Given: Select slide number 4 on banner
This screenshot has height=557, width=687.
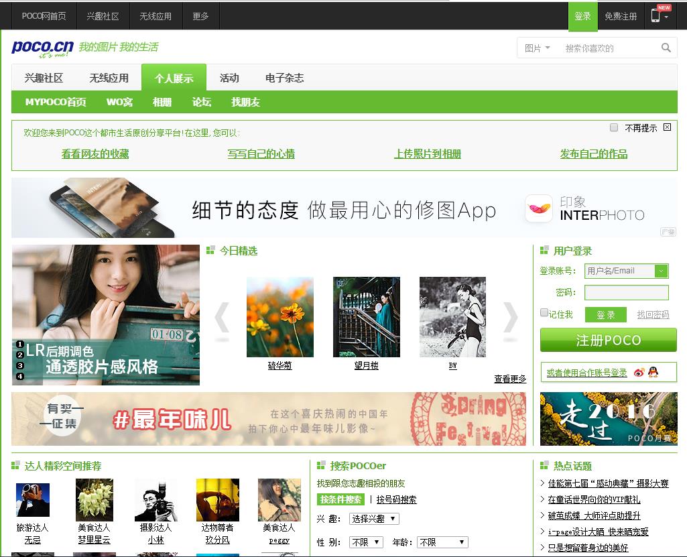Looking at the screenshot, I should click(19, 376).
